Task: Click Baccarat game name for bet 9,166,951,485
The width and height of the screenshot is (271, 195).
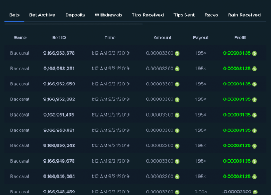Action: click(20, 115)
